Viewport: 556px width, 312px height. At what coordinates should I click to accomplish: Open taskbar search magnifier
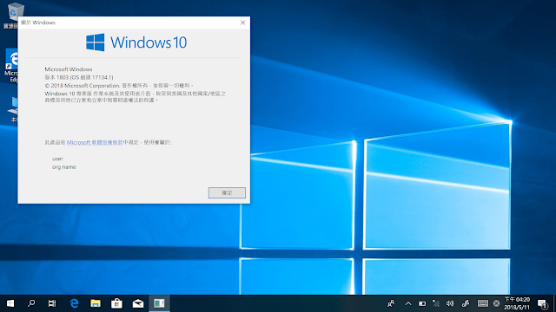pyautogui.click(x=31, y=303)
